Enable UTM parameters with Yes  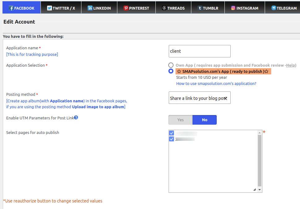pyautogui.click(x=180, y=120)
